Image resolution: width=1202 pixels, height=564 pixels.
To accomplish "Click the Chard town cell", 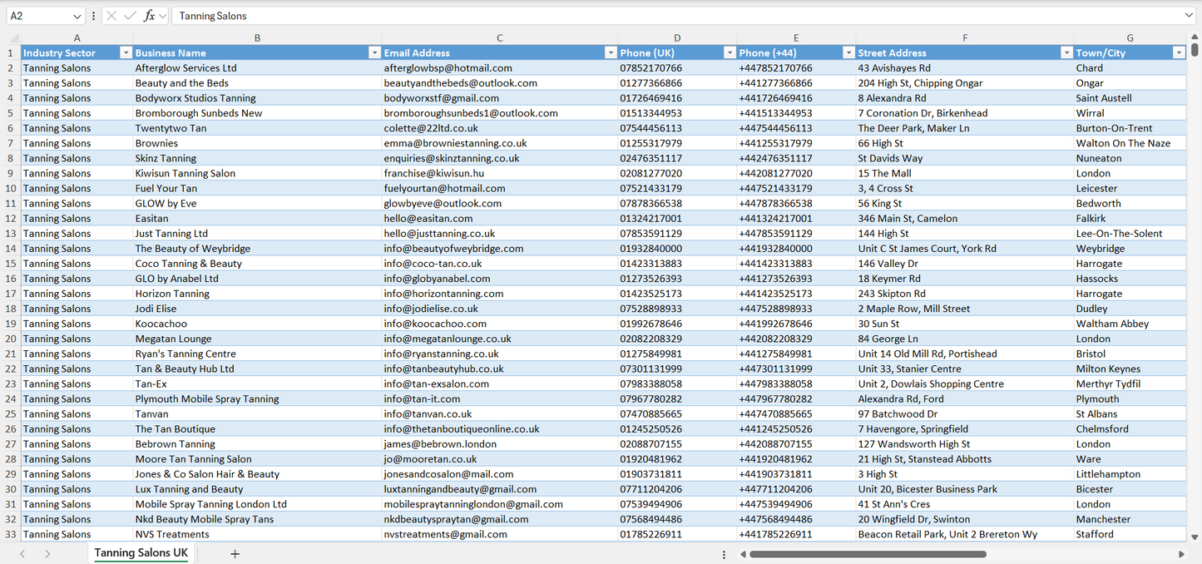I will pos(1130,68).
